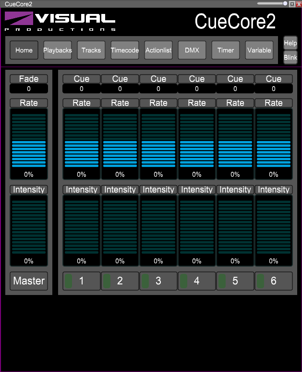Viewport: 302px width, 372px height.
Task: Click the Visual Productions logo
Action: coord(60,21)
